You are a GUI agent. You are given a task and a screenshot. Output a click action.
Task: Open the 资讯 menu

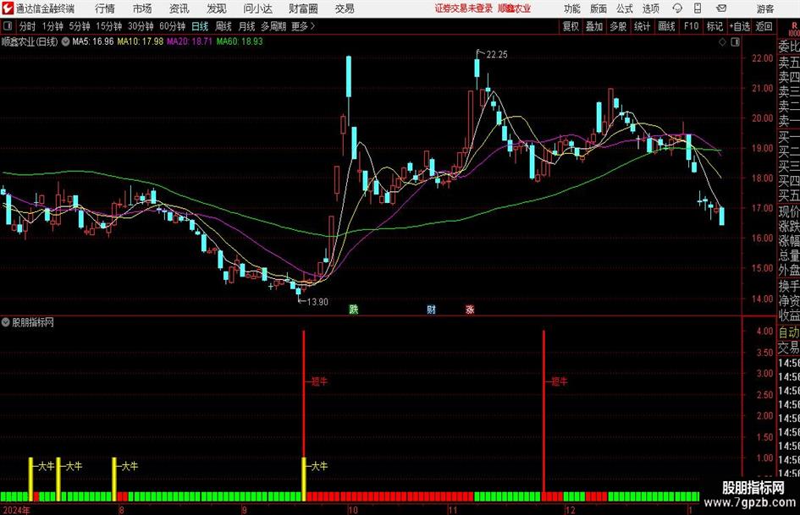pos(179,8)
